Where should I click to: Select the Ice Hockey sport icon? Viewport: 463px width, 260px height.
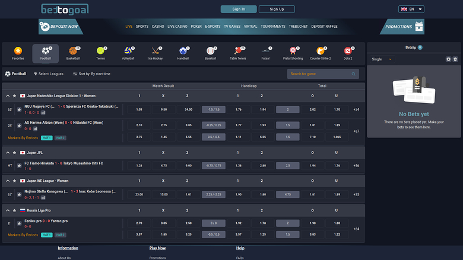click(x=156, y=53)
